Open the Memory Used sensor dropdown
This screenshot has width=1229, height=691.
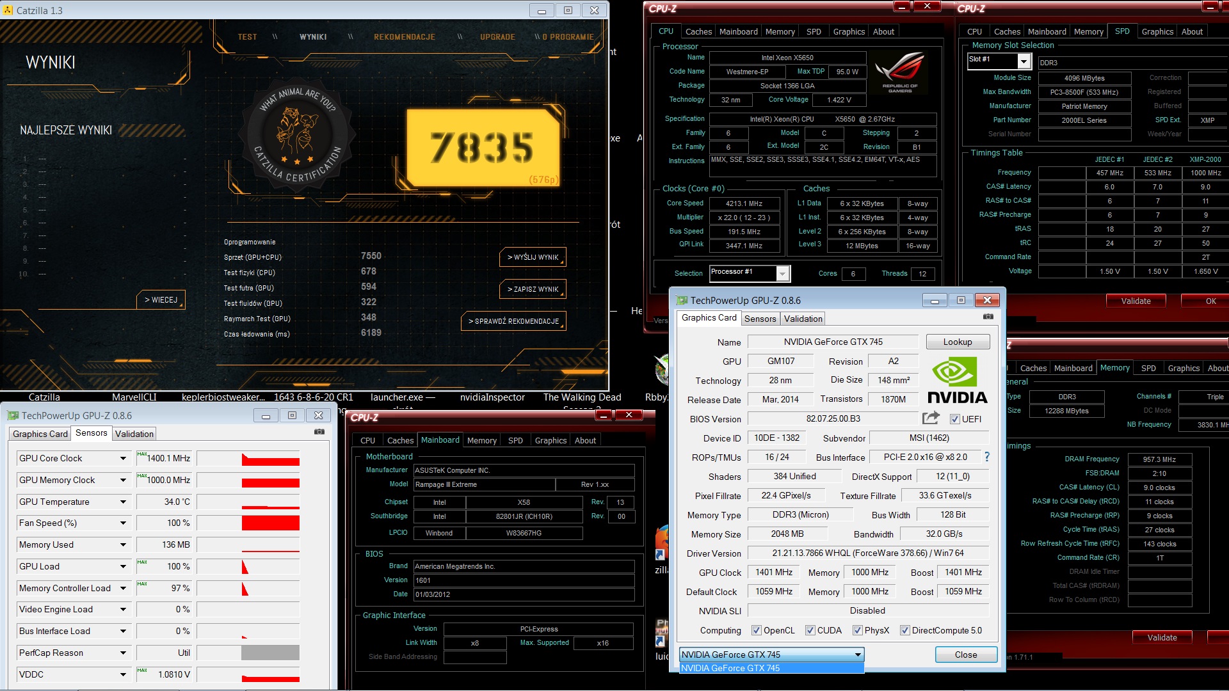[123, 544]
